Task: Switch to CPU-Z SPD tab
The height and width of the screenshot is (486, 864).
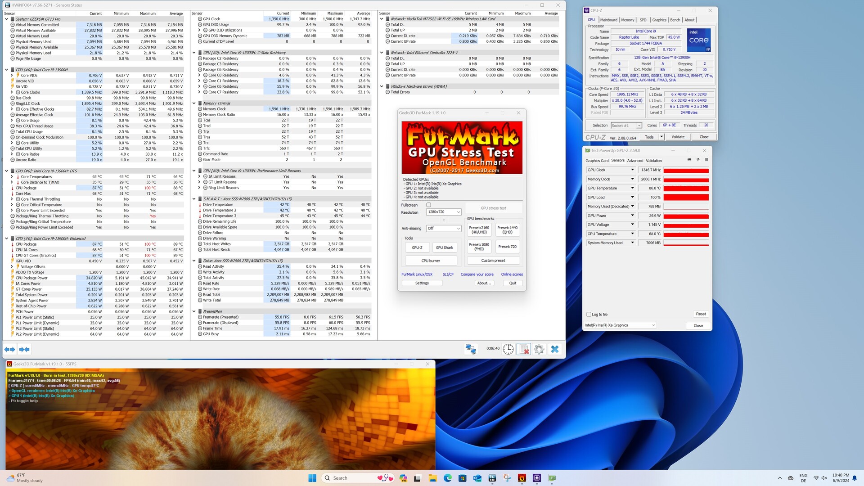Action: (x=643, y=20)
